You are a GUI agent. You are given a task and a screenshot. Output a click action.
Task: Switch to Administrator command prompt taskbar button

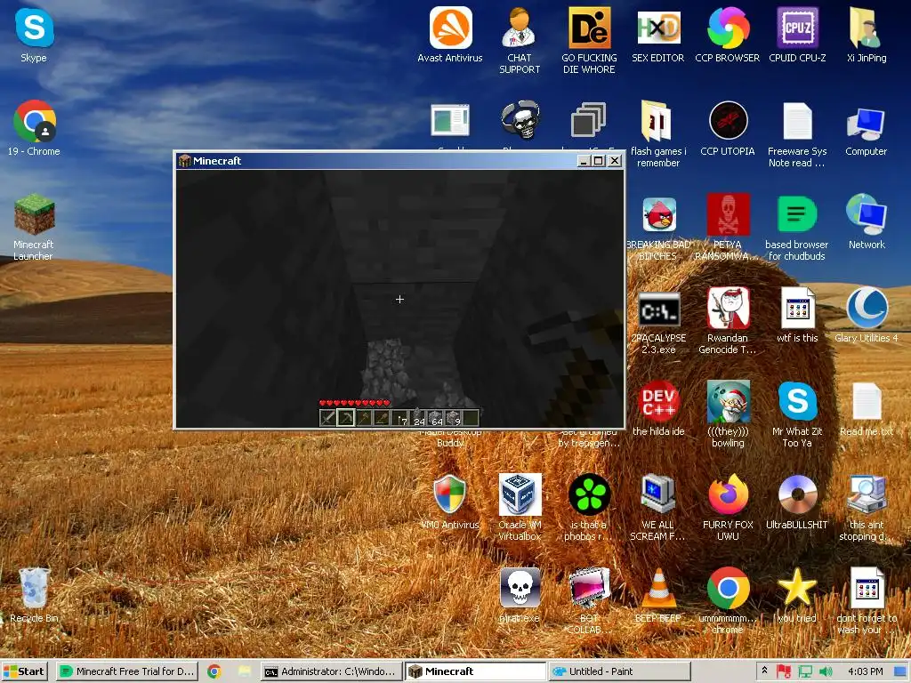pos(331,671)
